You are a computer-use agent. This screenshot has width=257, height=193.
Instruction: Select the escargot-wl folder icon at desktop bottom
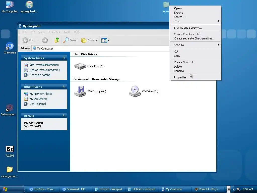[x=10, y=172]
